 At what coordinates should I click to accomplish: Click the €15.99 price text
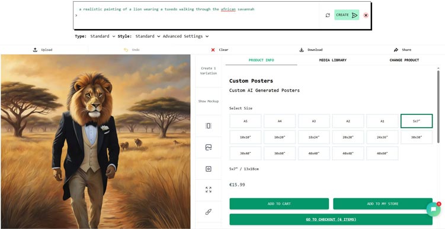pyautogui.click(x=237, y=185)
